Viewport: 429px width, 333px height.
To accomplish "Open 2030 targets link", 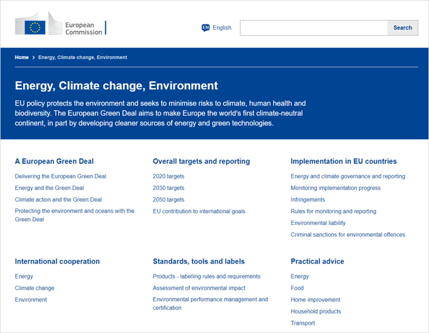I will click(x=169, y=188).
